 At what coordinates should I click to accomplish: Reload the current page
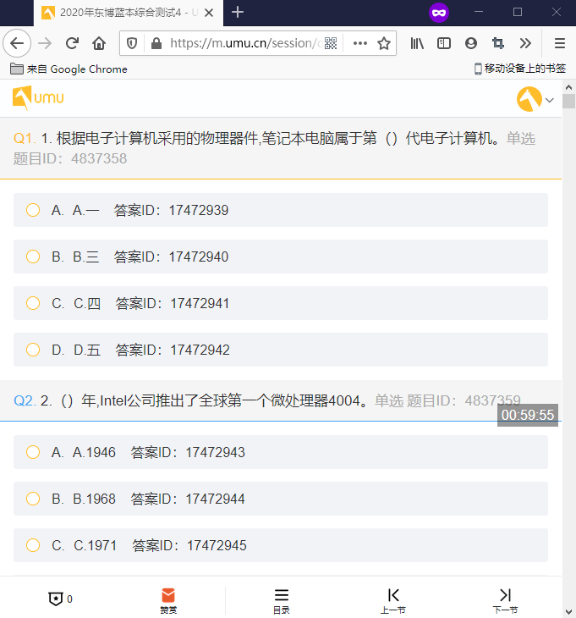click(x=72, y=43)
